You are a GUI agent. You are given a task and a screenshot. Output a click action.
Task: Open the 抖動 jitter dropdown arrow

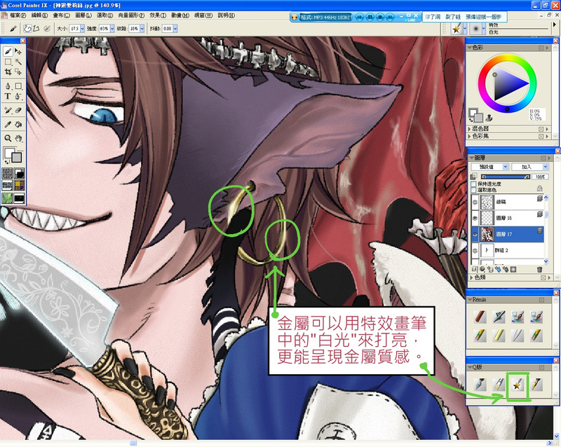(x=175, y=28)
